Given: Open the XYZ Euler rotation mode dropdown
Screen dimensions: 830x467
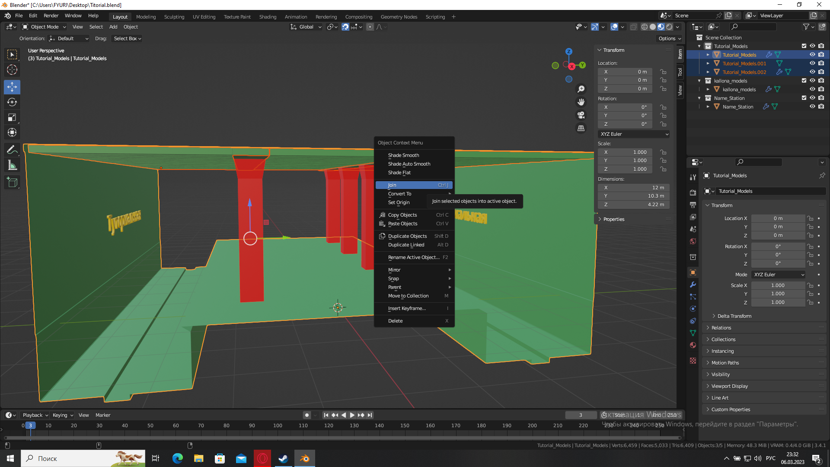Looking at the screenshot, I should [634, 134].
